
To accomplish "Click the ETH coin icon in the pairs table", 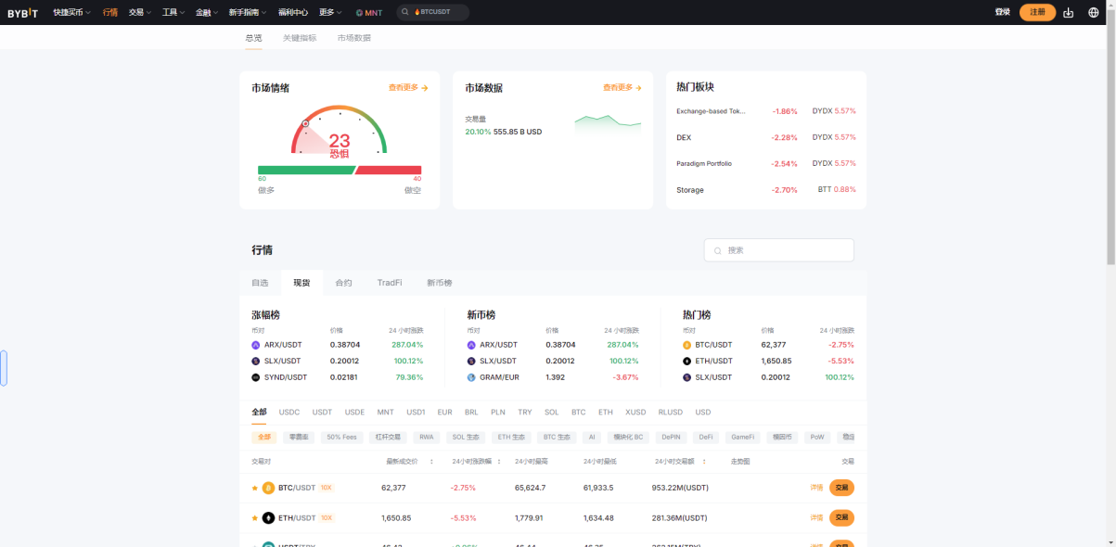I will click(x=268, y=517).
